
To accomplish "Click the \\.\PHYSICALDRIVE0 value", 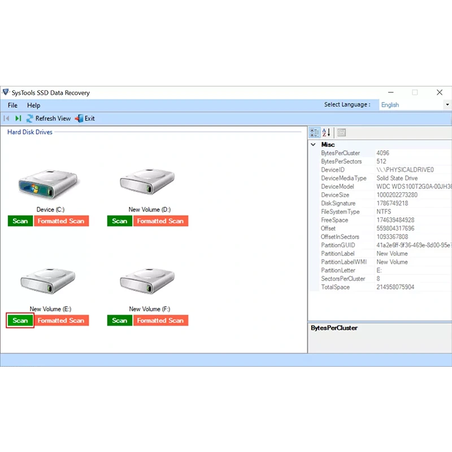I will click(405, 170).
